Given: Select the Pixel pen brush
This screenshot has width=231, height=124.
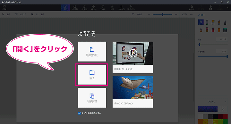Looking at the screenshot, I should (225, 22).
